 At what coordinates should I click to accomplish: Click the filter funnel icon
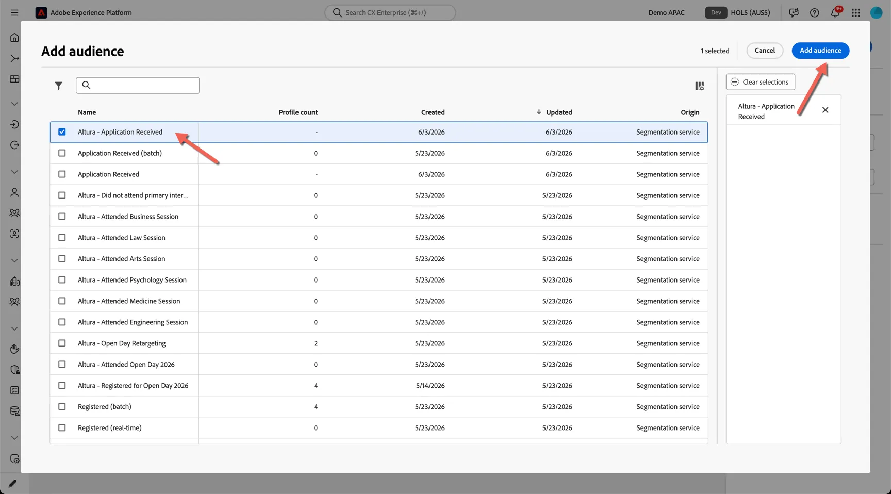point(59,86)
